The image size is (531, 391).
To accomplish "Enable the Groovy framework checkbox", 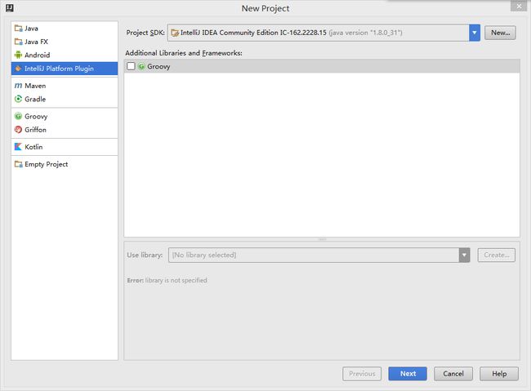I will tap(131, 66).
